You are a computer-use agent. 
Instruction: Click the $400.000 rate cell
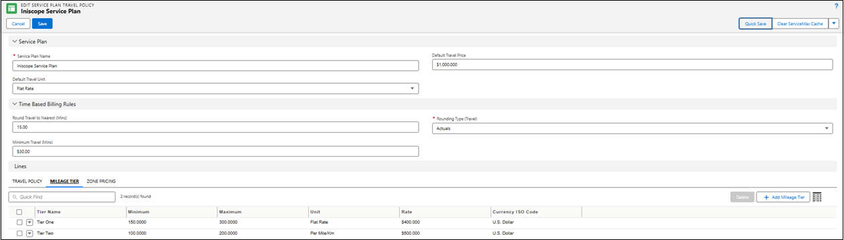410,222
